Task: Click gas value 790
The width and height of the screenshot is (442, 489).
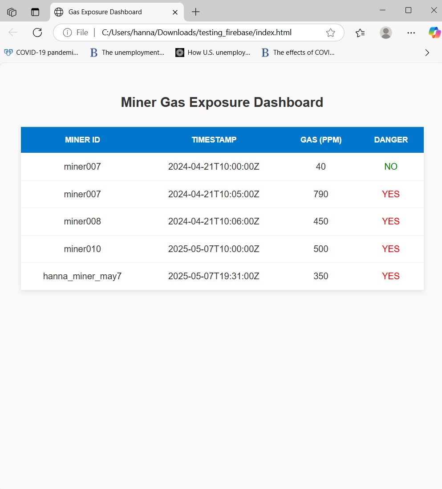Action: click(321, 194)
